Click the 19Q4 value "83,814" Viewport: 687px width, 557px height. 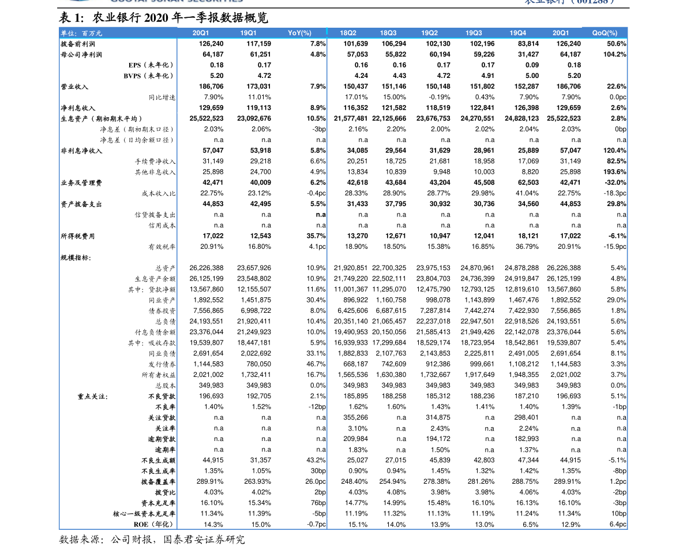coord(528,44)
